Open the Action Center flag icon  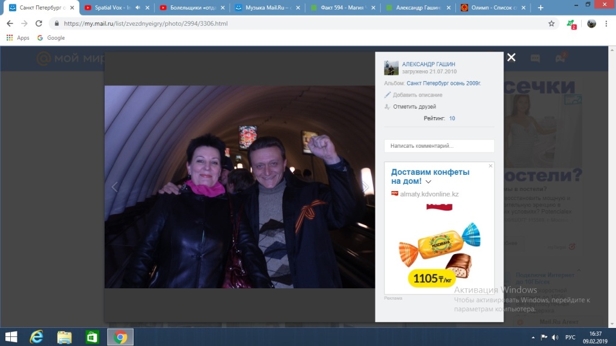point(544,338)
